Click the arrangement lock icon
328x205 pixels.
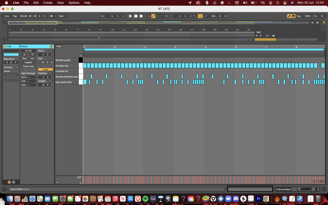coord(274,36)
